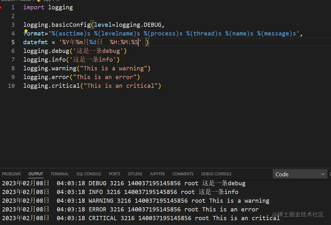331x225 pixels.
Task: Open the COMMENTS tab
Action: click(x=183, y=174)
